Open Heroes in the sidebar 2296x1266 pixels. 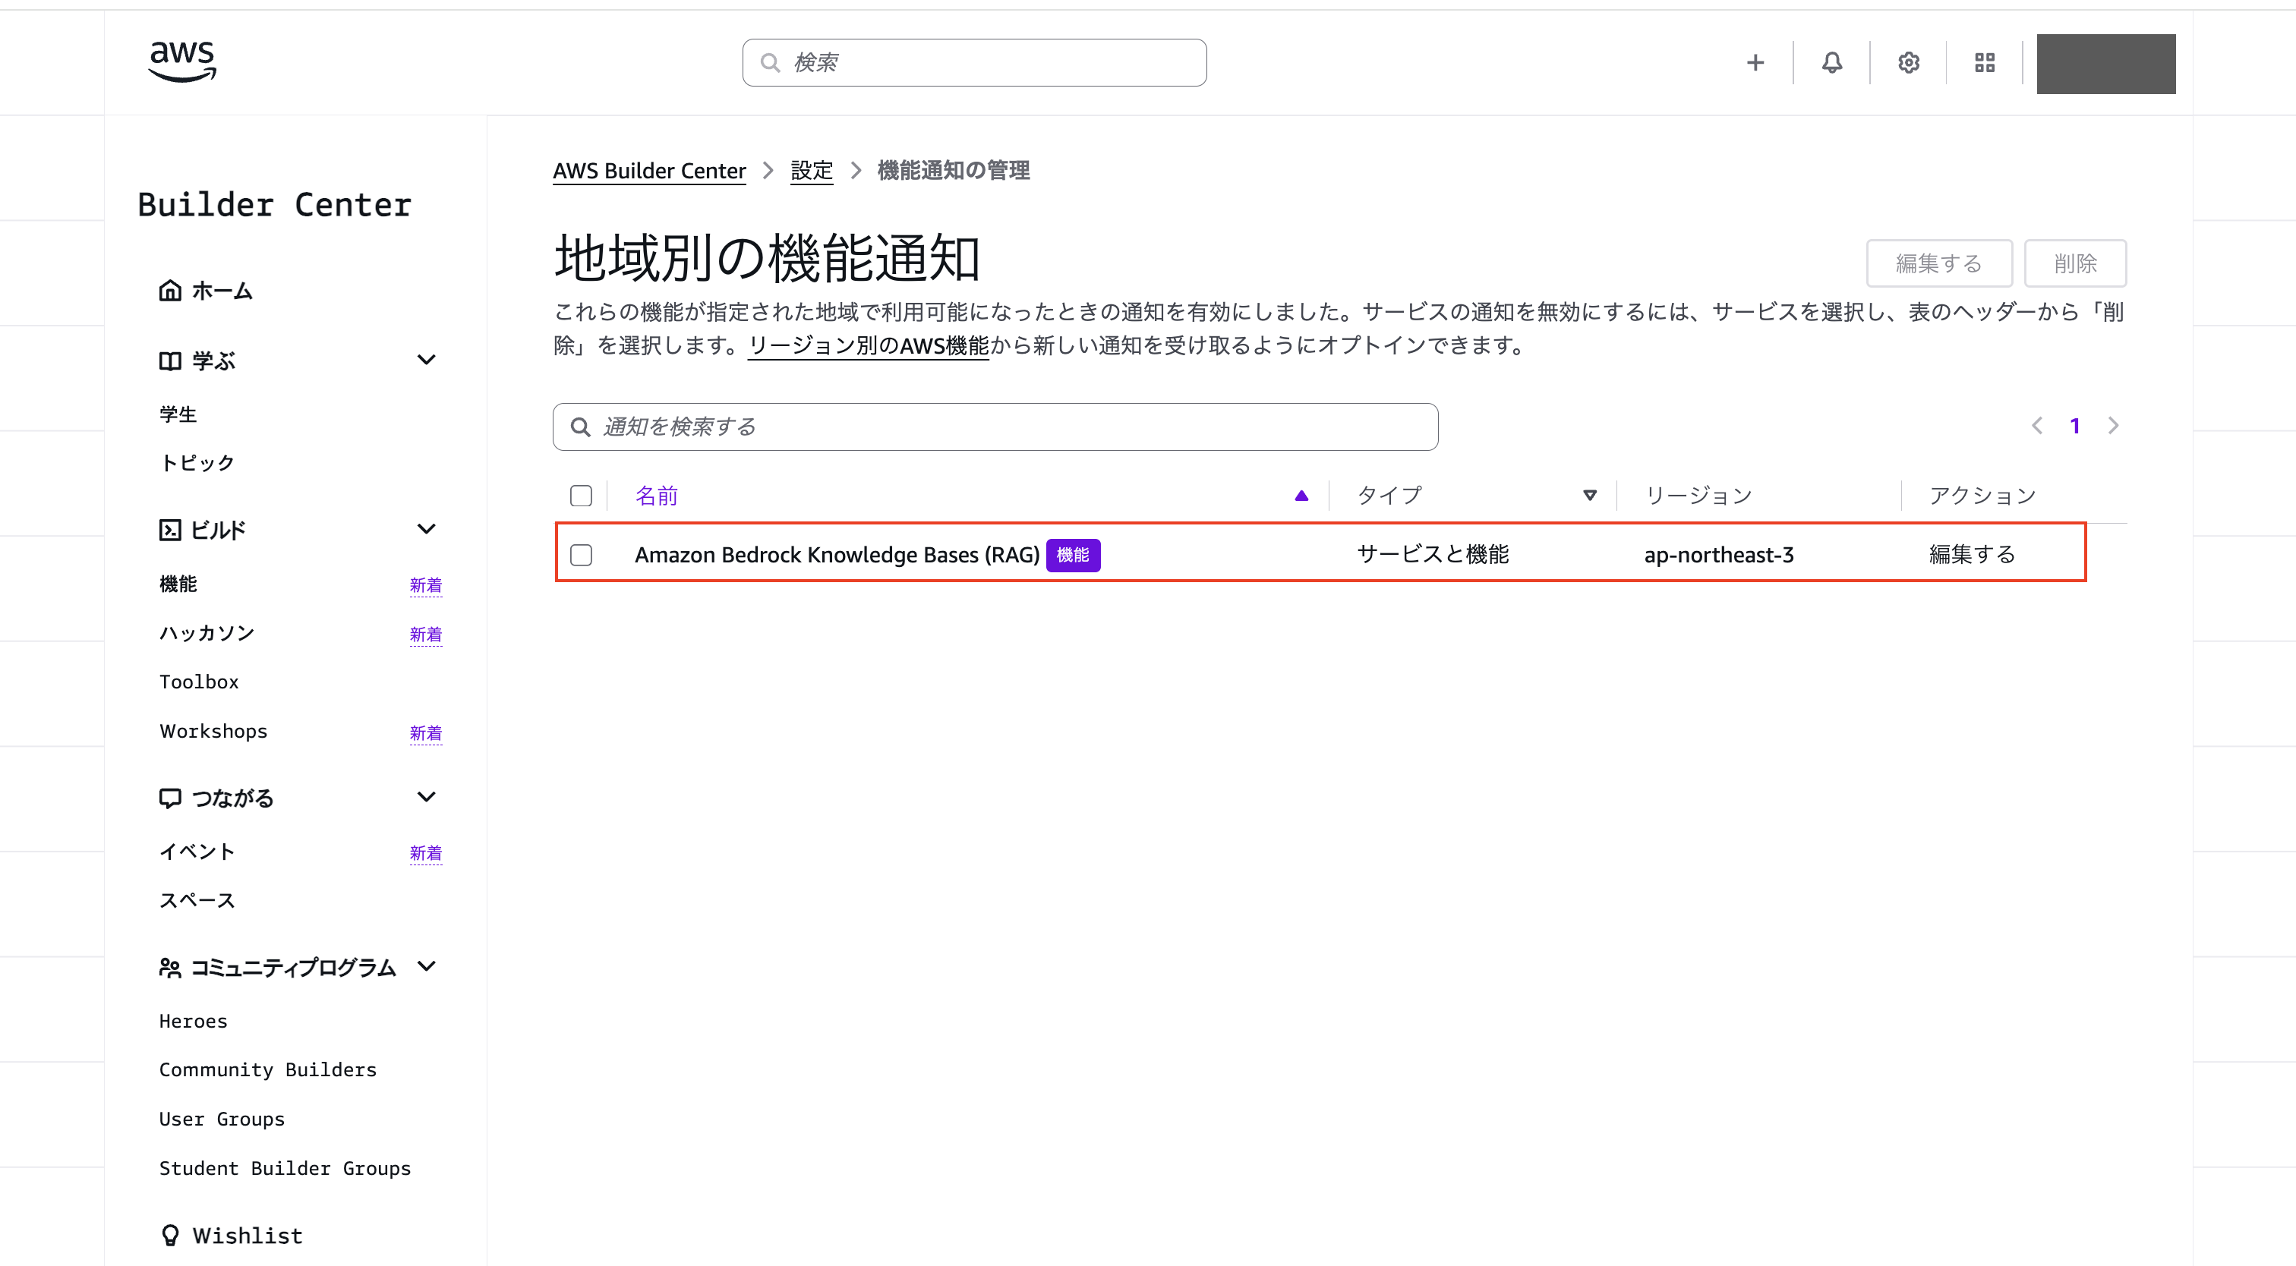[194, 1022]
